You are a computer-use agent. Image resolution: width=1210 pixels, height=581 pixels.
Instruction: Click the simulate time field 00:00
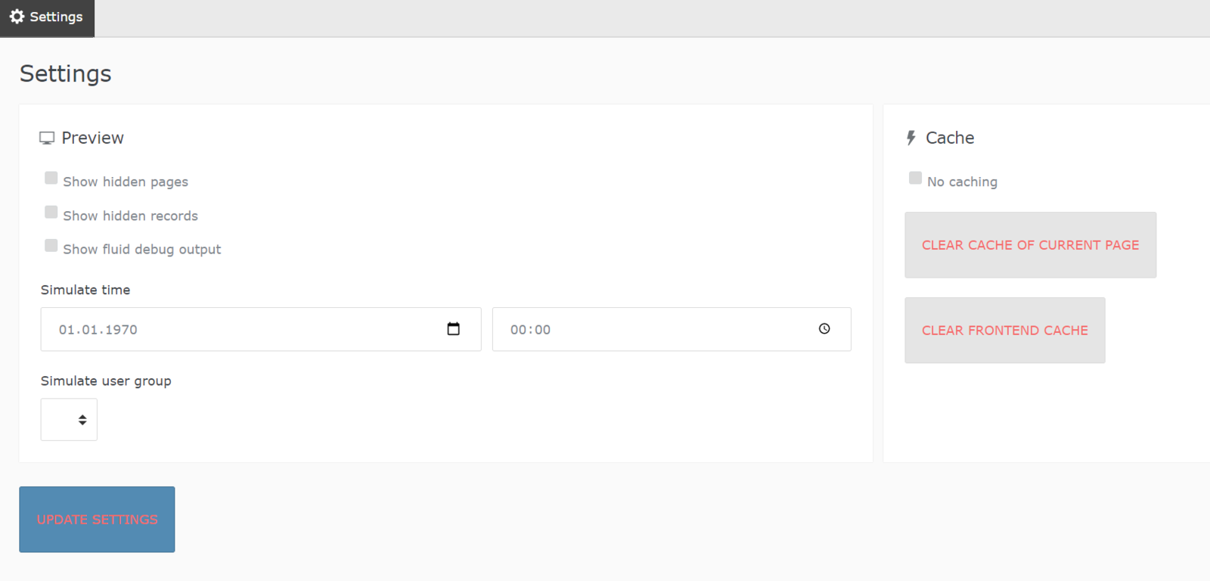[650, 330]
